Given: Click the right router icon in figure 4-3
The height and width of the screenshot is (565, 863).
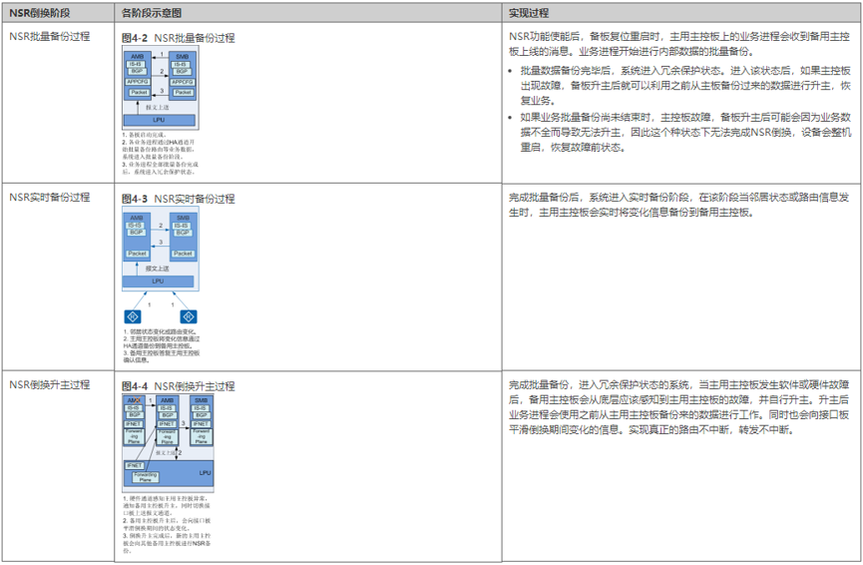Looking at the screenshot, I should click(188, 316).
